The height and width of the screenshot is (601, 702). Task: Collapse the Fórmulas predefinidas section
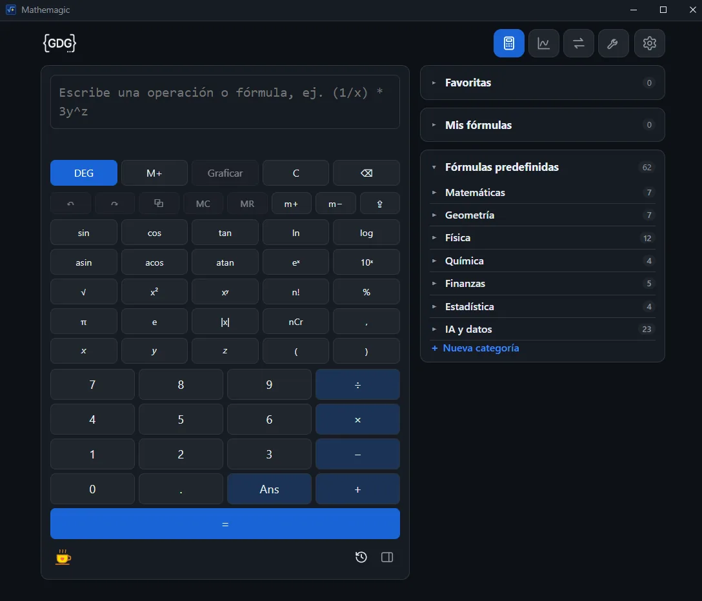pos(542,167)
